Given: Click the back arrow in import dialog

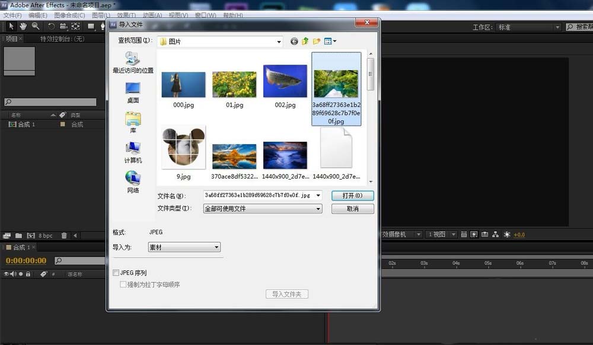Looking at the screenshot, I should (x=294, y=41).
